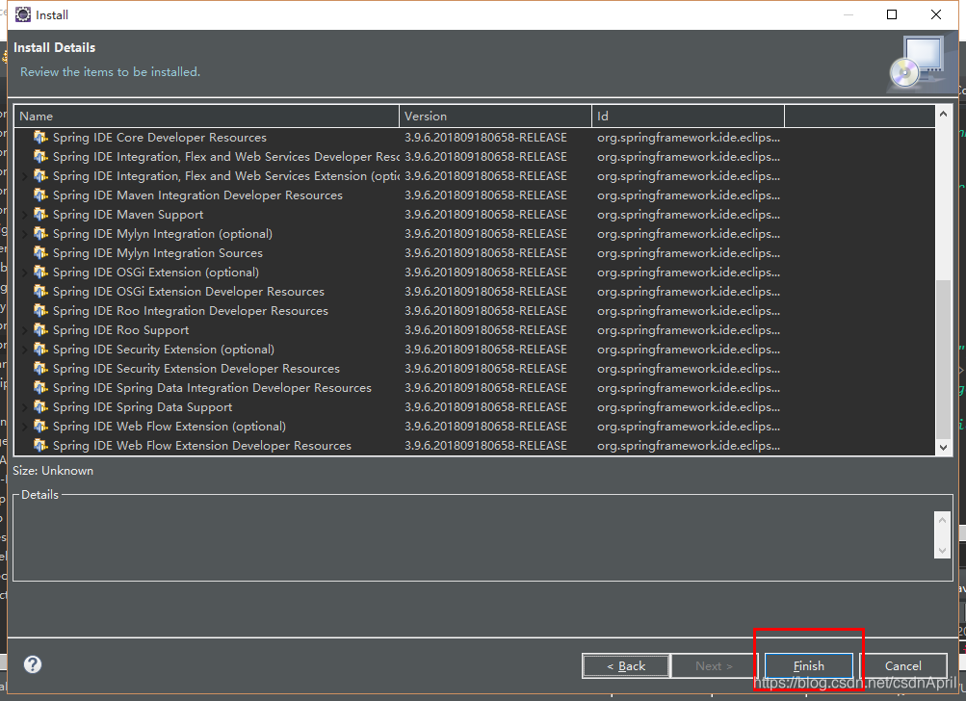The height and width of the screenshot is (701, 966).
Task: Click icon of Spring IDE Spring Data Support
Action: pyautogui.click(x=40, y=406)
